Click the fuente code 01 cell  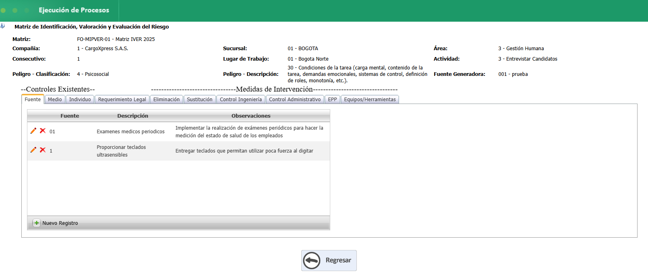(x=52, y=132)
